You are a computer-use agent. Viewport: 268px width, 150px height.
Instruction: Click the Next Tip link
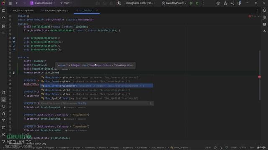click(82, 103)
